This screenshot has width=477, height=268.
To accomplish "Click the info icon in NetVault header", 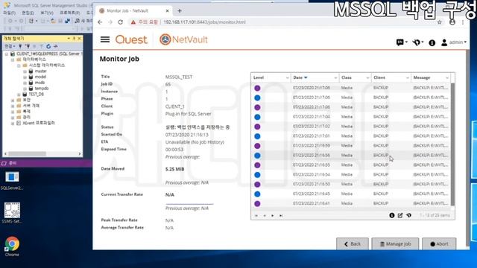I will click(x=432, y=43).
